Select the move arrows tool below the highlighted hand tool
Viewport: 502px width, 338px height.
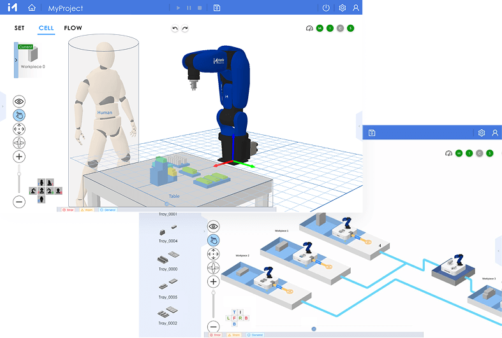19,129
